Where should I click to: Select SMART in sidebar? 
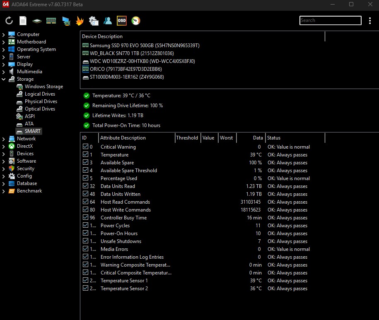pos(29,131)
